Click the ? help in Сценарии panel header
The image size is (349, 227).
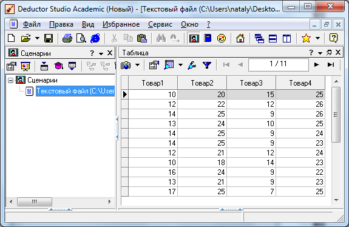pyautogui.click(x=92, y=53)
